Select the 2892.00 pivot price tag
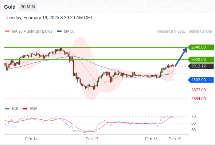 click(201, 80)
